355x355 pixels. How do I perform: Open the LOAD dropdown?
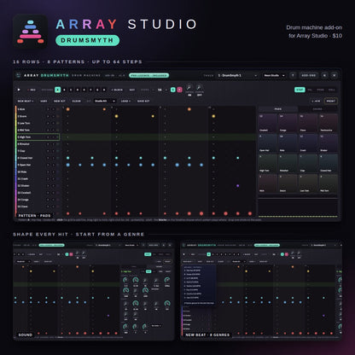tap(125, 101)
